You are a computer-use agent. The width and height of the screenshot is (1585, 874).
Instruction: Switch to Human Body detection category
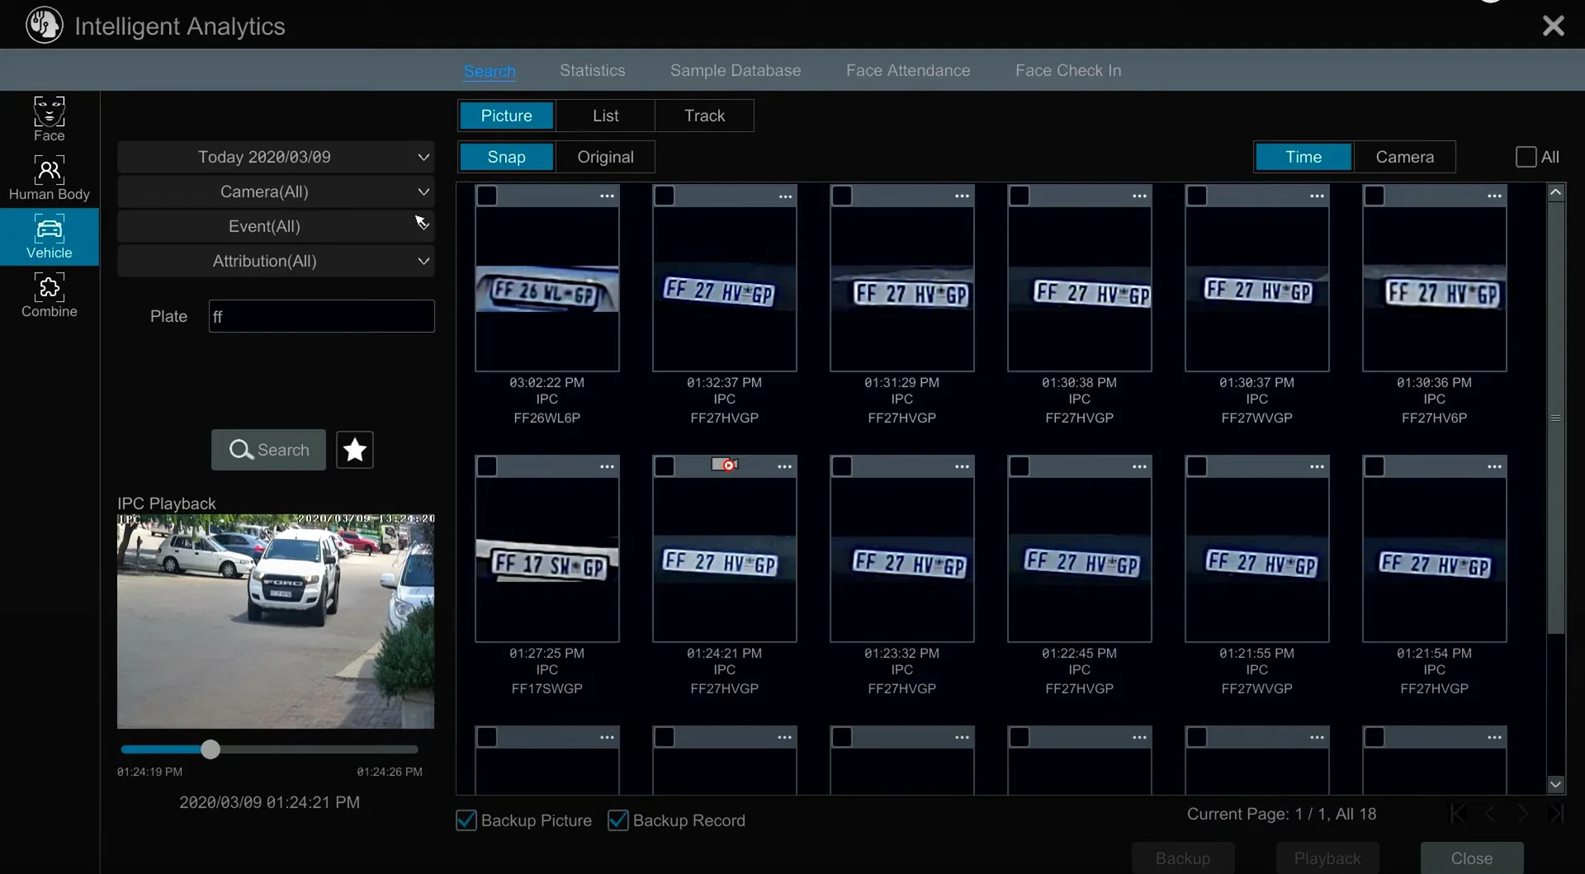pos(49,177)
